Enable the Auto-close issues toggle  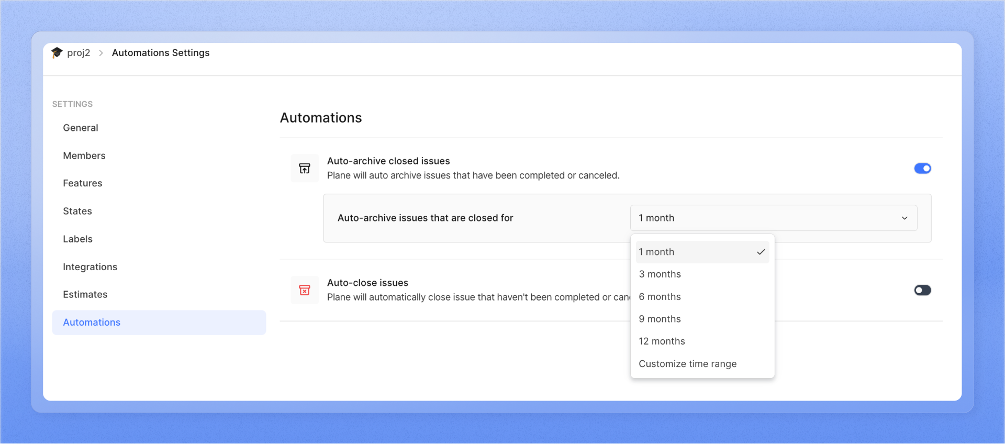[x=923, y=290]
